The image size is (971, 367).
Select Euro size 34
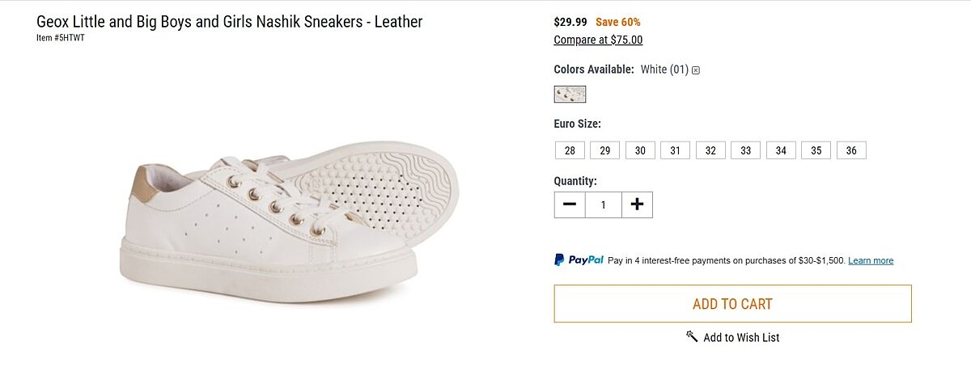click(781, 150)
